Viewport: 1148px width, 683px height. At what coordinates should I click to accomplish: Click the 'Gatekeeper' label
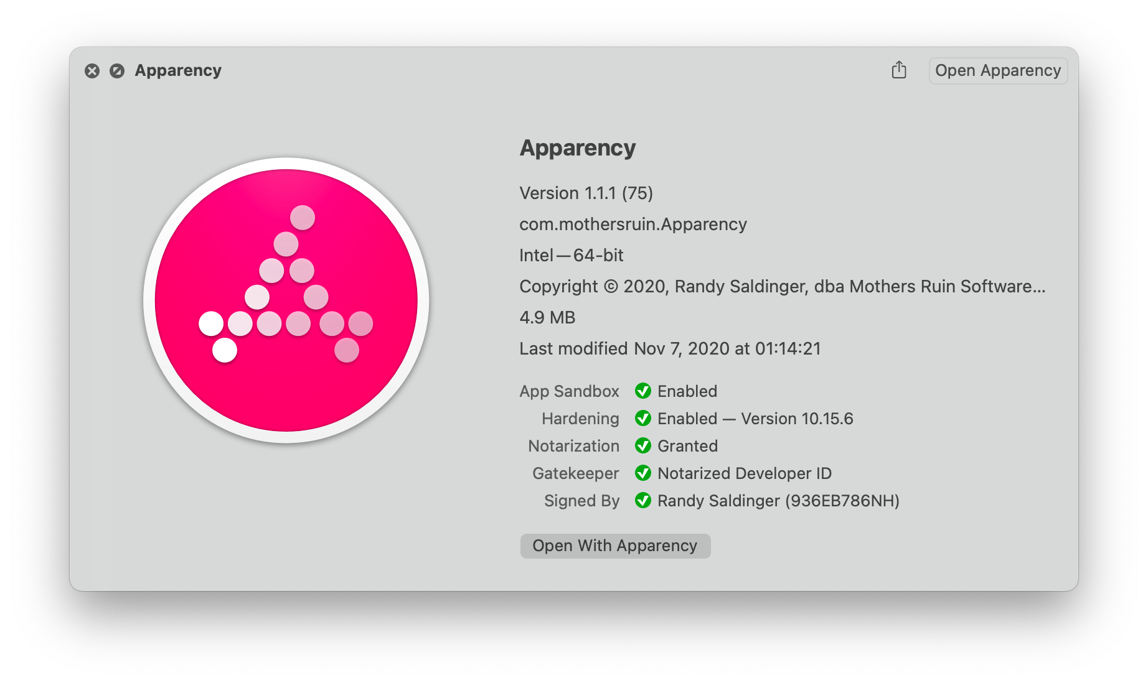click(x=576, y=473)
